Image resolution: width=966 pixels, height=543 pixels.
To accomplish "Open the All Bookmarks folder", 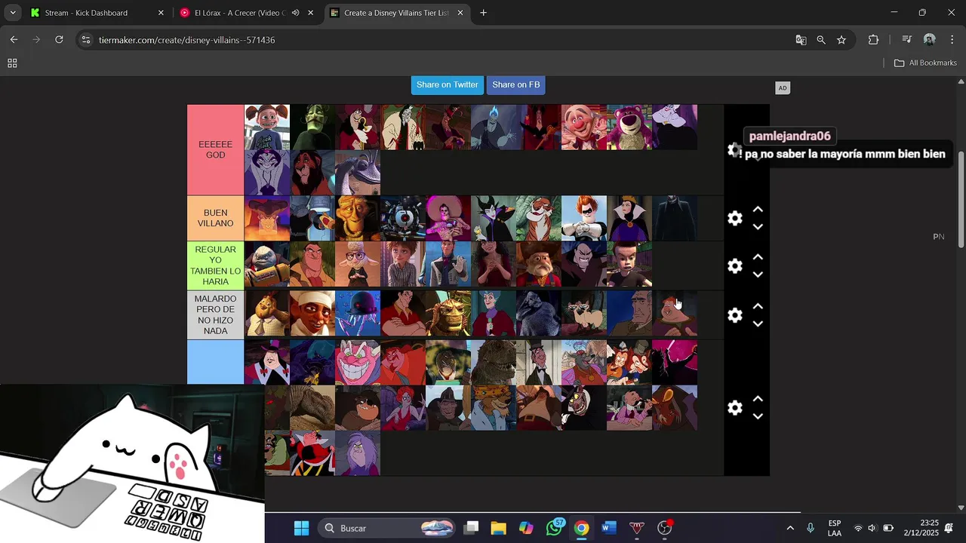I will coord(925,63).
